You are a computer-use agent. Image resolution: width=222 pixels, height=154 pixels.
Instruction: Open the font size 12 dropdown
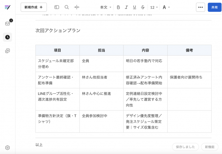coord(154,7)
